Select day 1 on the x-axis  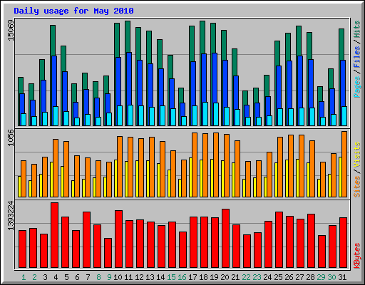24,277
